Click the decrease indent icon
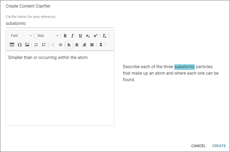Viewport: 230px width, 152px height. tap(53, 45)
